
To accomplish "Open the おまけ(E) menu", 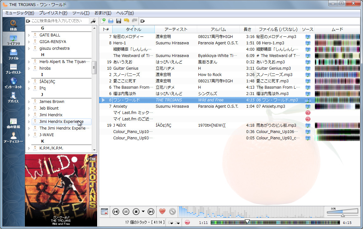I will 103,13.
